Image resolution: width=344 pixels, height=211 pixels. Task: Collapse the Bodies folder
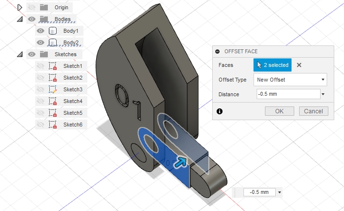pyautogui.click(x=20, y=20)
